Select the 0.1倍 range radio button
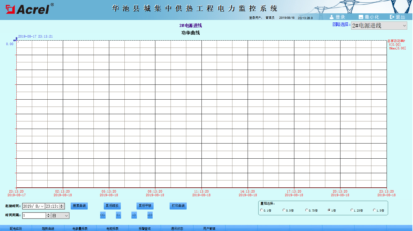This screenshot has height=231, width=413. tap(262, 210)
